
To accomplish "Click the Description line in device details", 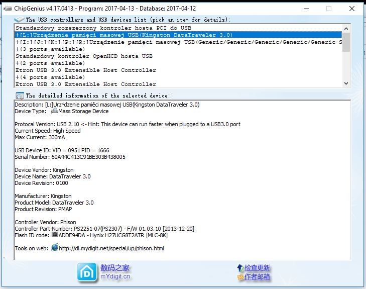I will tap(107, 105).
